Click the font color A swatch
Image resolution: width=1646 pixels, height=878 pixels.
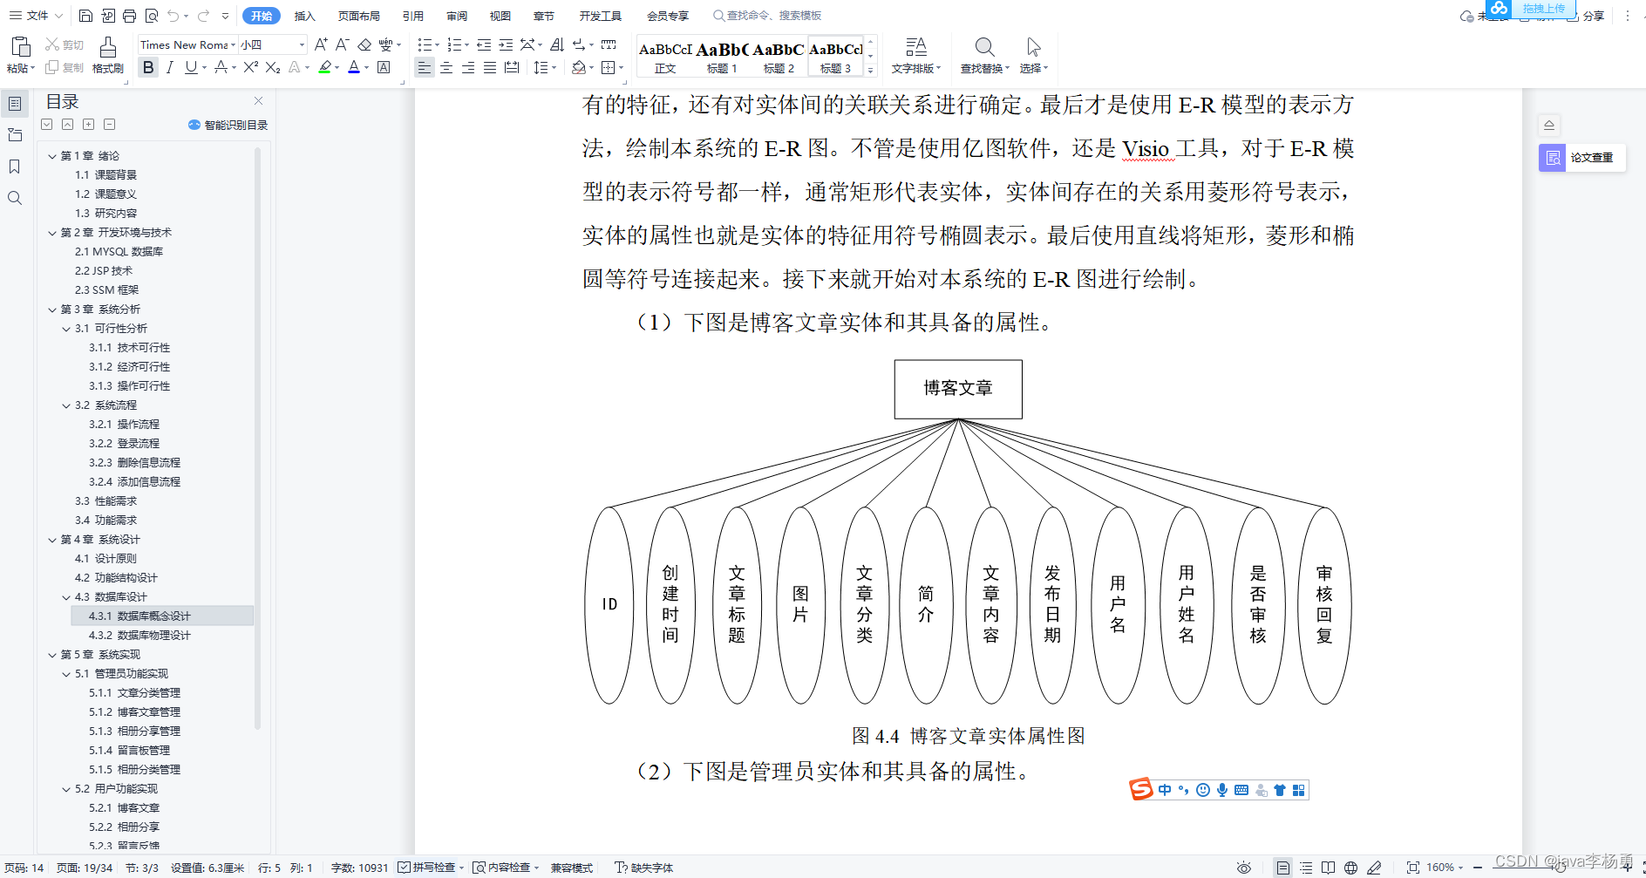(354, 67)
